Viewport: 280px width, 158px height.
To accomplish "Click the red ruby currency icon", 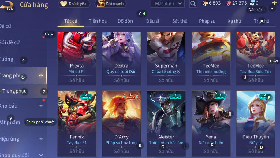I will coord(229,3).
